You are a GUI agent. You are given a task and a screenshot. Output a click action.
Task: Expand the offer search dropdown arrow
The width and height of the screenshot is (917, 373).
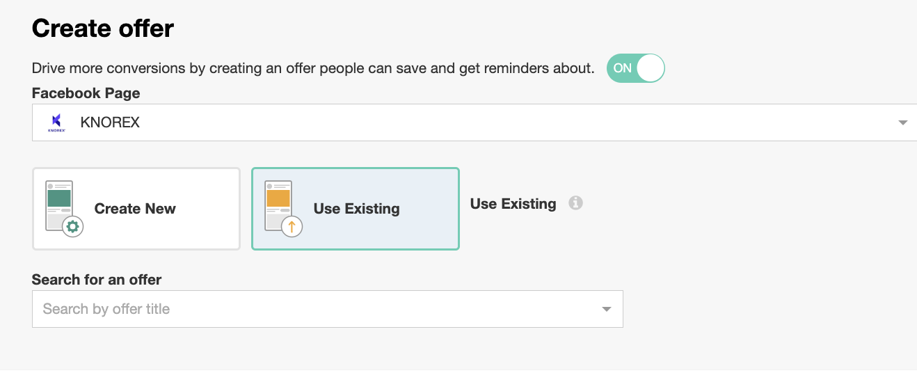coord(606,309)
